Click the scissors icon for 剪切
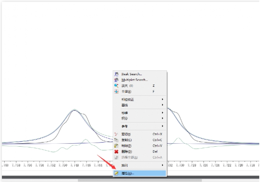Image resolution: width=260 pixels, height=182 pixels. point(116,134)
